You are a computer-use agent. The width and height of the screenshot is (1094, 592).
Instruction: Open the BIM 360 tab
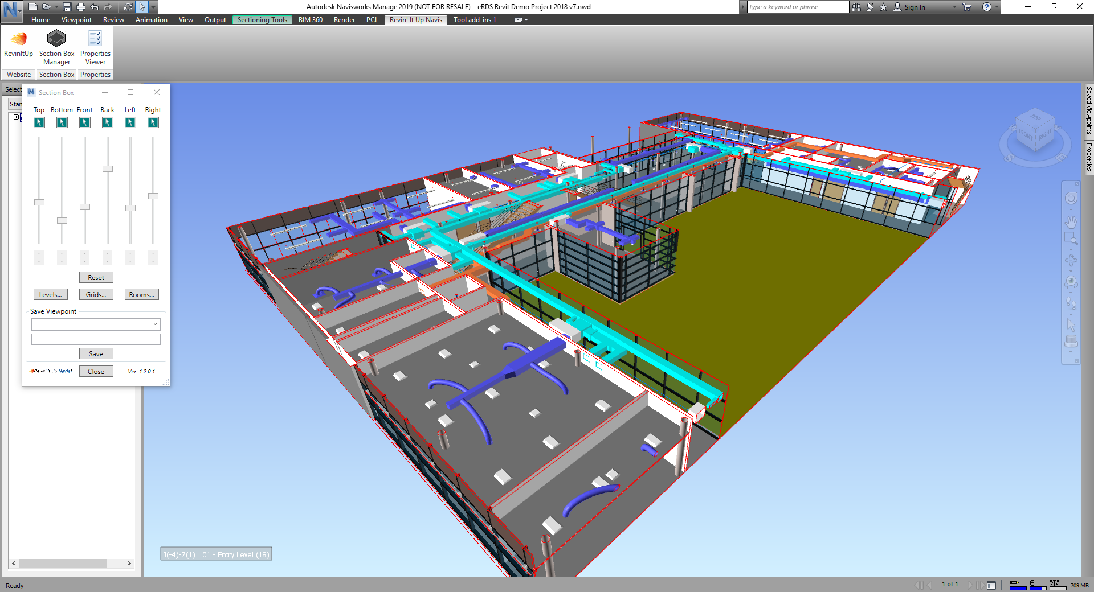pos(311,20)
